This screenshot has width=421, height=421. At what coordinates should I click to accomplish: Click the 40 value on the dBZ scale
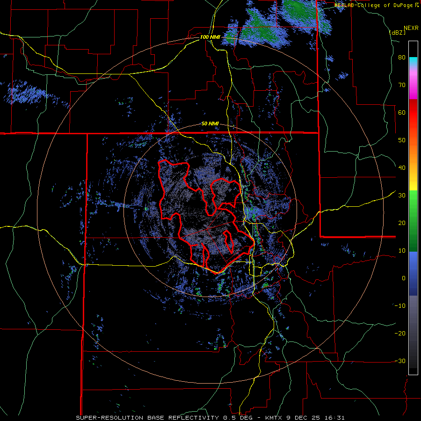click(402, 168)
